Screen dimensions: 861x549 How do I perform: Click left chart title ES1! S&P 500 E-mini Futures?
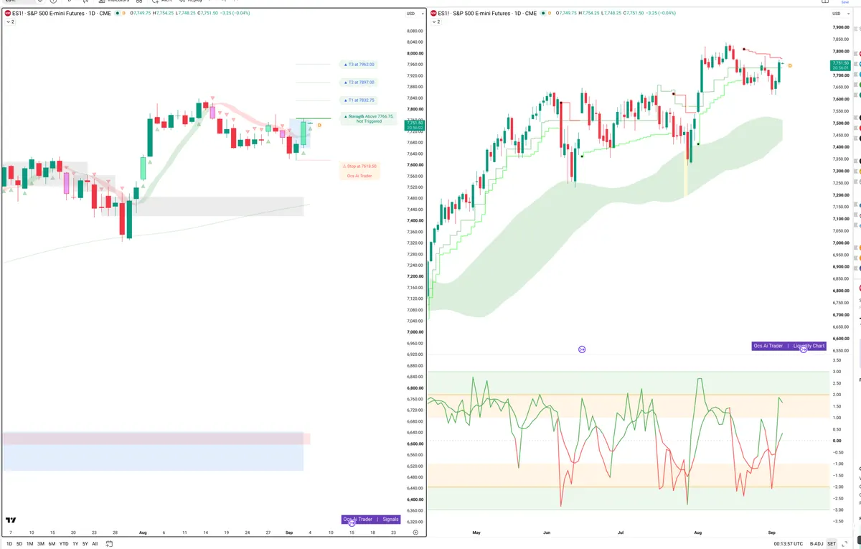(49, 13)
